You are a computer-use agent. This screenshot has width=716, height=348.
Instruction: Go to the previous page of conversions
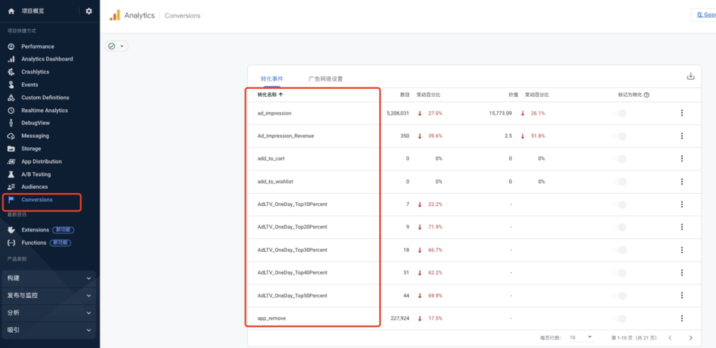[x=670, y=338]
